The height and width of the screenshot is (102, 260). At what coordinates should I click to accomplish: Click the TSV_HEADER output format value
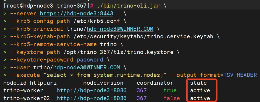(x=240, y=75)
